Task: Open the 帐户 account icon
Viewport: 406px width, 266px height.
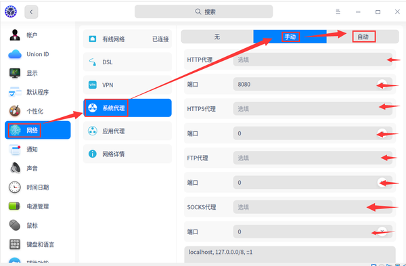Action: coord(15,35)
